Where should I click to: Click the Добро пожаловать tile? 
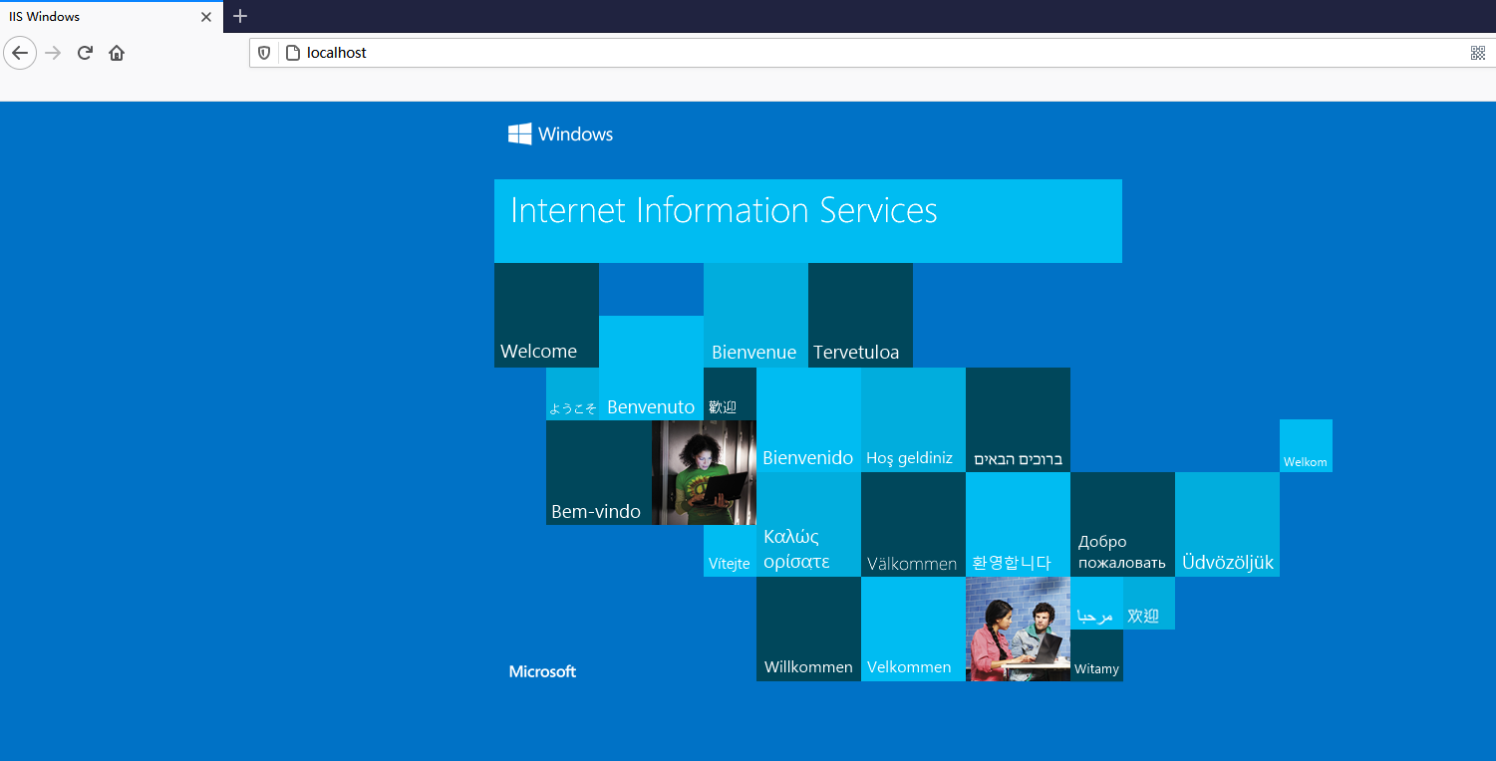[x=1122, y=524]
